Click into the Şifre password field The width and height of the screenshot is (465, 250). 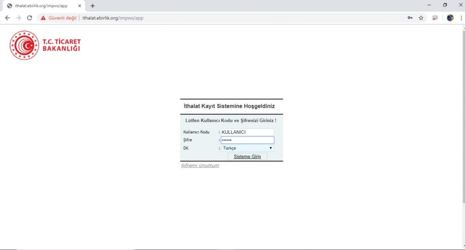pyautogui.click(x=247, y=140)
